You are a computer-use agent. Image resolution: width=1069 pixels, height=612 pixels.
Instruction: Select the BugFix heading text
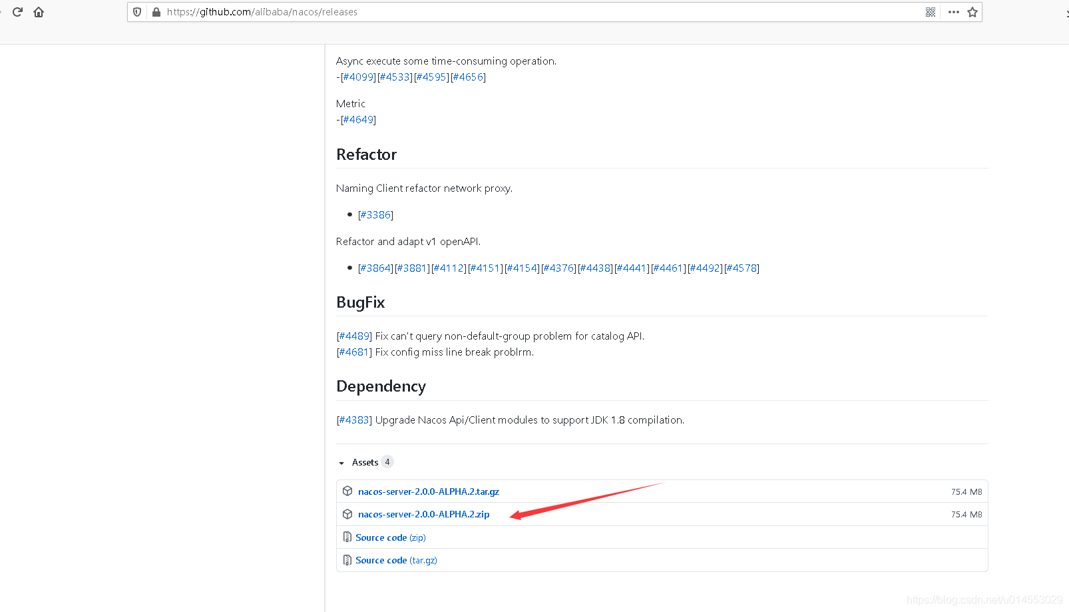click(360, 302)
